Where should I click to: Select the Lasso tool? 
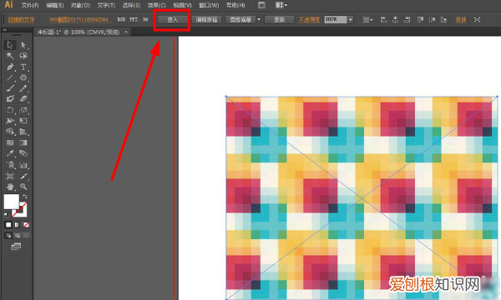[x=23, y=56]
